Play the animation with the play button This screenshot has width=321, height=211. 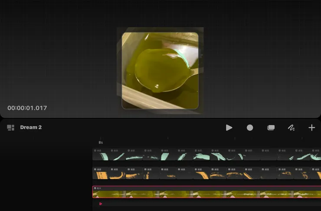tap(229, 128)
